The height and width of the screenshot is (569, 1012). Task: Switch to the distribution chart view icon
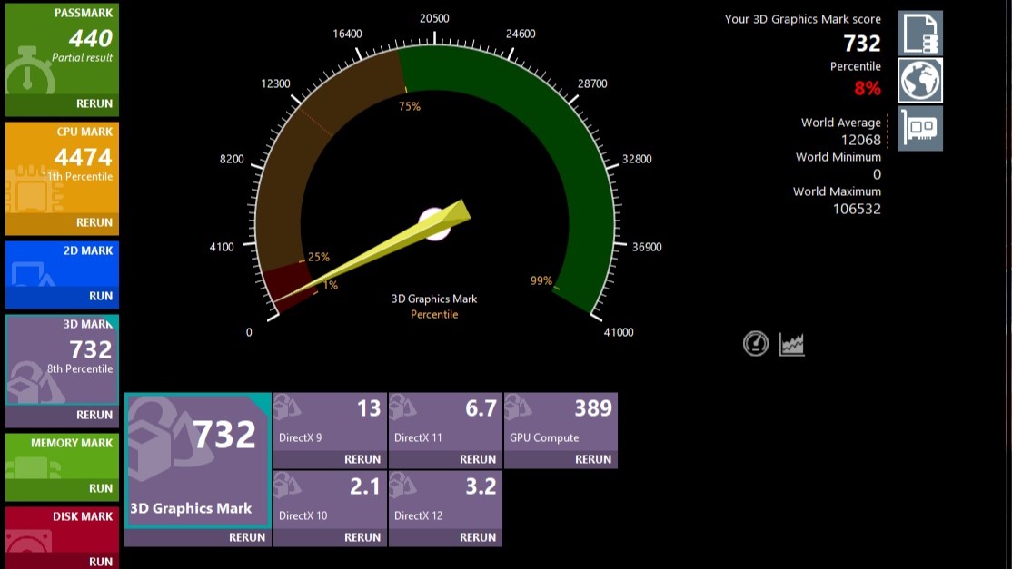[x=792, y=344]
